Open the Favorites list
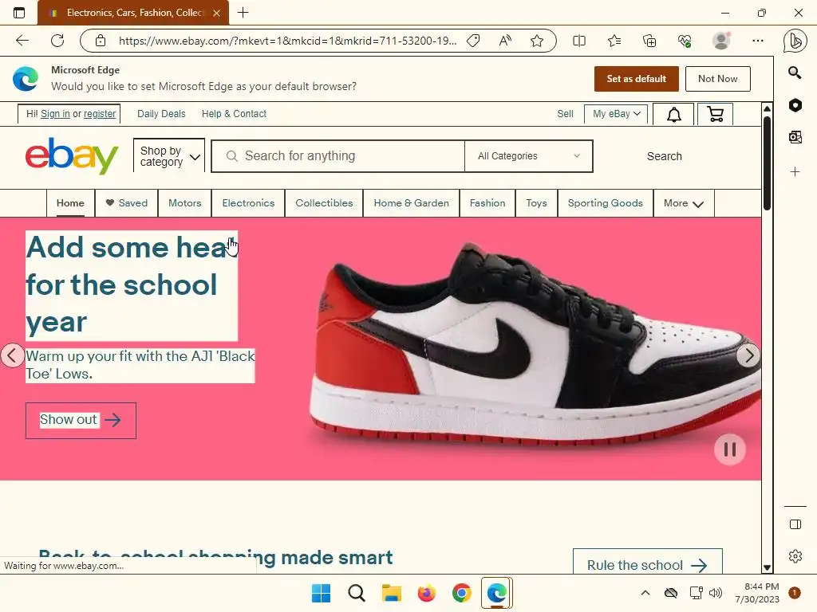The height and width of the screenshot is (612, 817). click(614, 41)
